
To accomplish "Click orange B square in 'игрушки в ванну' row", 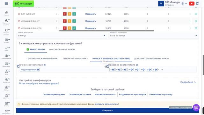I will (x=69, y=21).
